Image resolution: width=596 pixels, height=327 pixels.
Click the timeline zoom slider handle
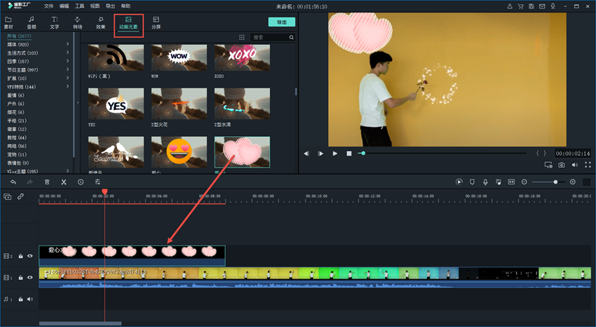pyautogui.click(x=555, y=182)
